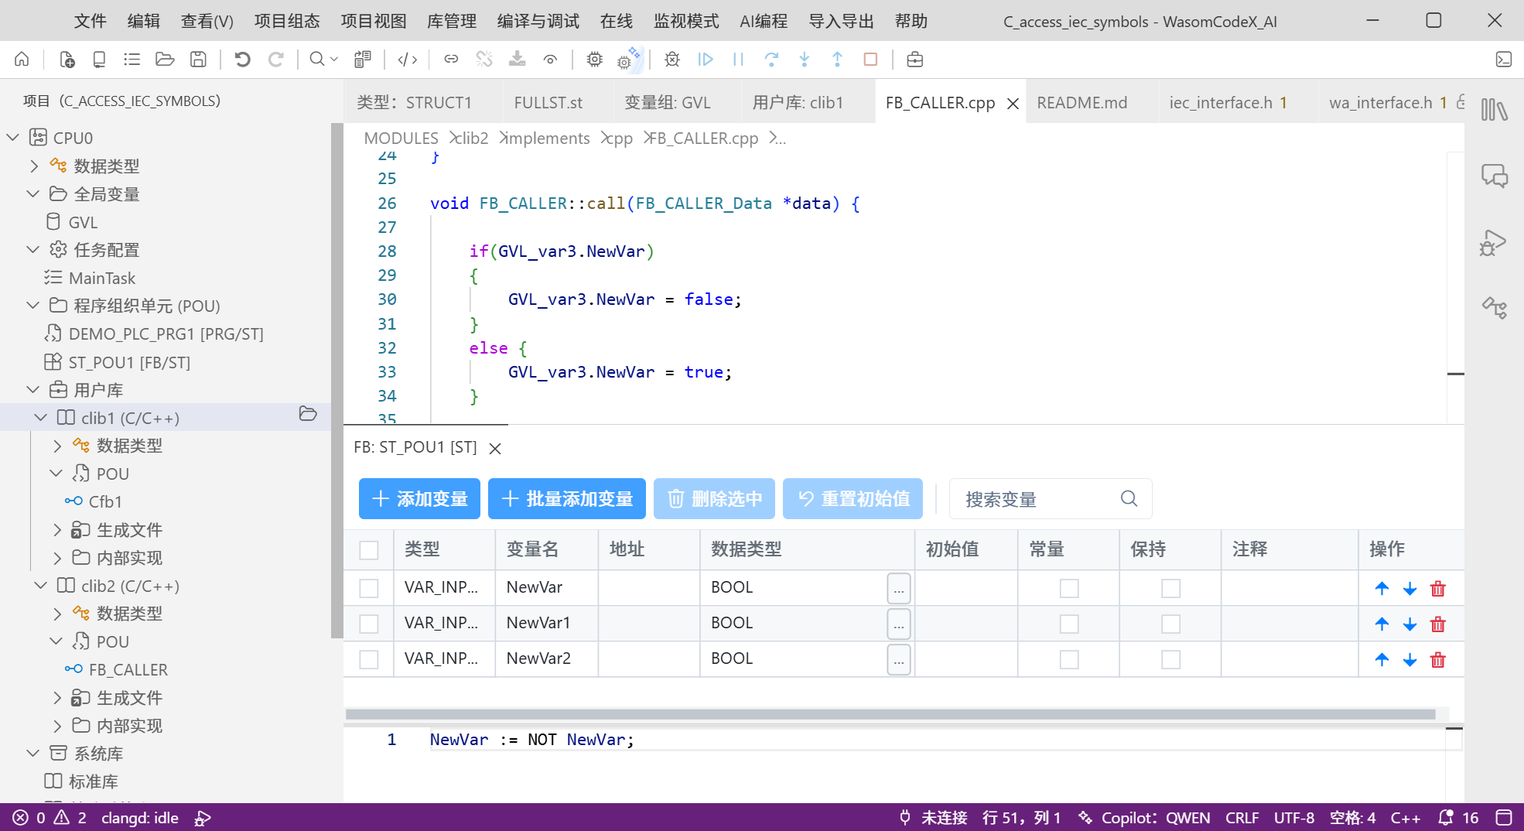
Task: Collapse the 程序组织单元 (POU) node
Action: pyautogui.click(x=33, y=305)
